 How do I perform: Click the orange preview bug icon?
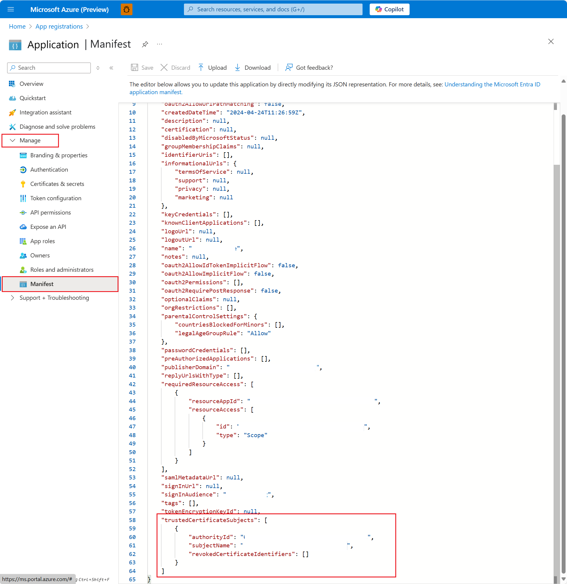pos(126,9)
